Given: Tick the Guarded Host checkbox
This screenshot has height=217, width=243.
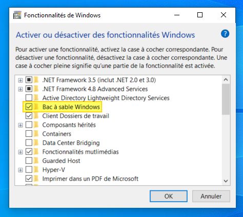Looking at the screenshot, I should [29, 160].
